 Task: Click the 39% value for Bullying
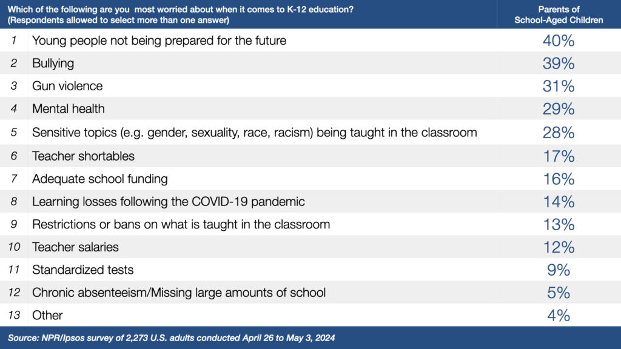coord(559,63)
